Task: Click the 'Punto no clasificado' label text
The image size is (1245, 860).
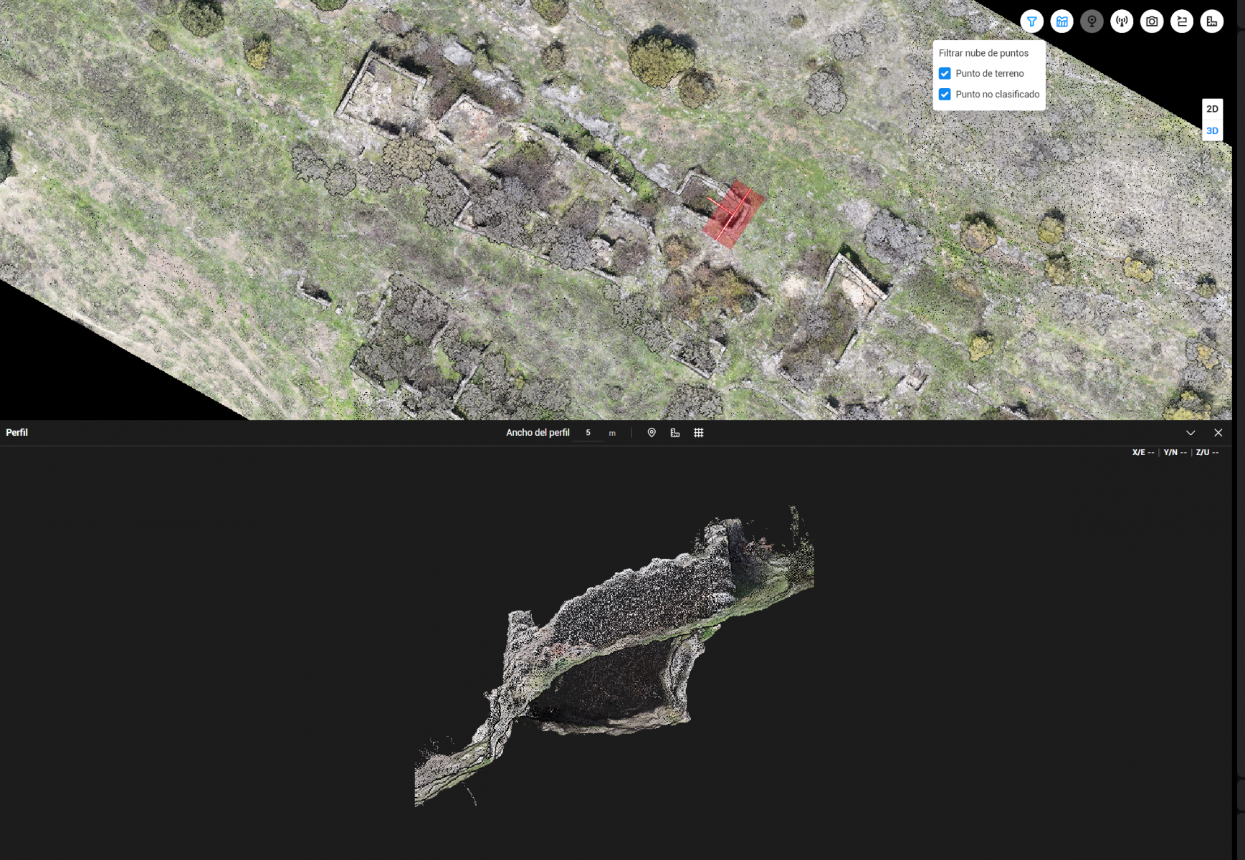Action: 997,95
